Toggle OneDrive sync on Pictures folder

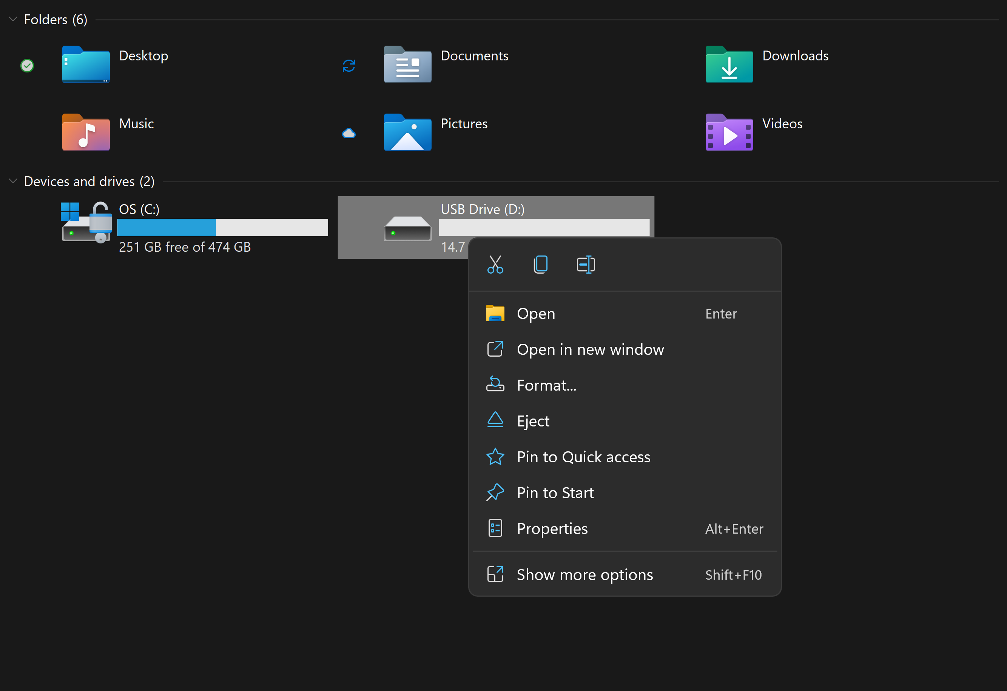click(350, 132)
